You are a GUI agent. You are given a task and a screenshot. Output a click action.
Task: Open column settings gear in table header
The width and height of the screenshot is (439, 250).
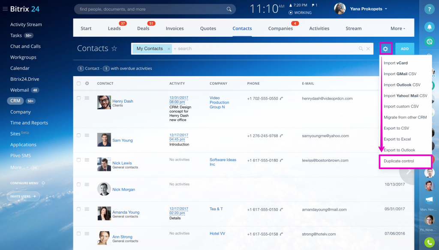tap(87, 83)
